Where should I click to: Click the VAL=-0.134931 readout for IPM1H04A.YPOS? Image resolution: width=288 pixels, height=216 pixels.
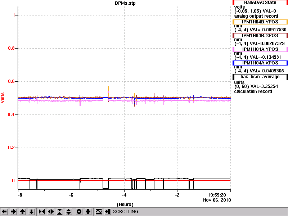(x=265, y=57)
